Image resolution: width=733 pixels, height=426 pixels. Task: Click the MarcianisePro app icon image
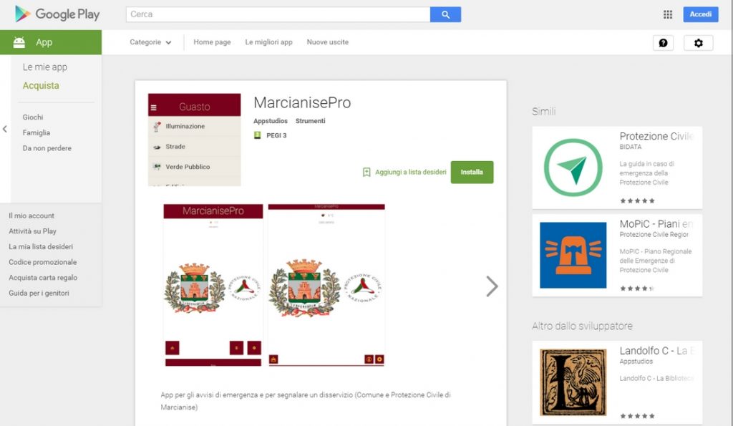(195, 140)
